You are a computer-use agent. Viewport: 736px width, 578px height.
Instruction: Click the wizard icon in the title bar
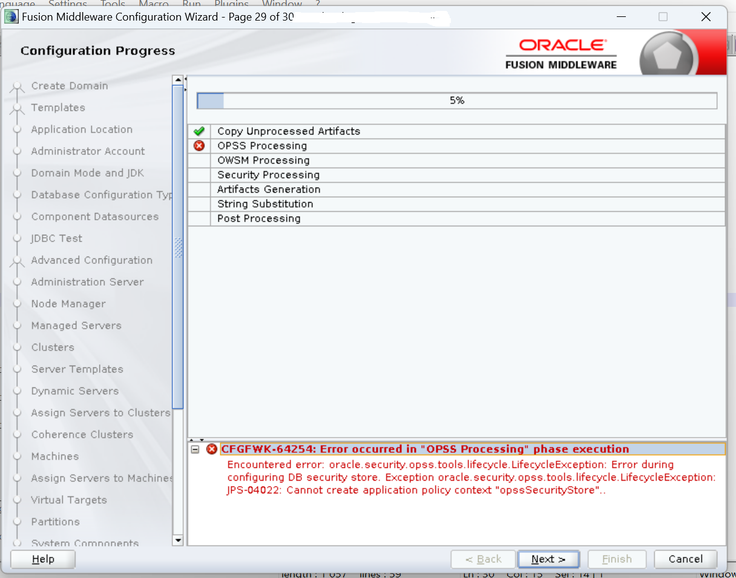click(x=11, y=16)
